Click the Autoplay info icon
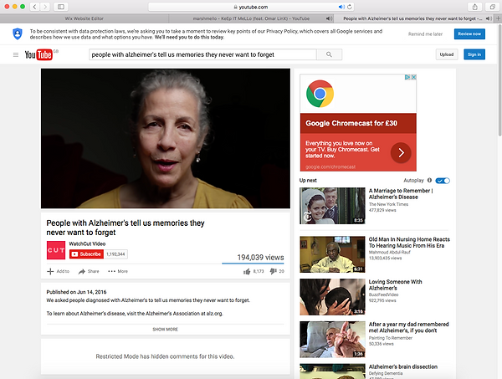Image resolution: width=502 pixels, height=379 pixels. point(430,180)
